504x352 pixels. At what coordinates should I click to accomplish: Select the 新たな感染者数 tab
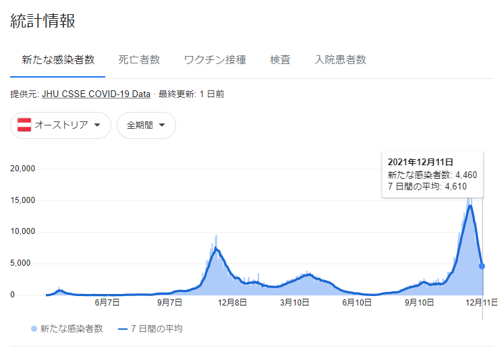[x=58, y=60]
